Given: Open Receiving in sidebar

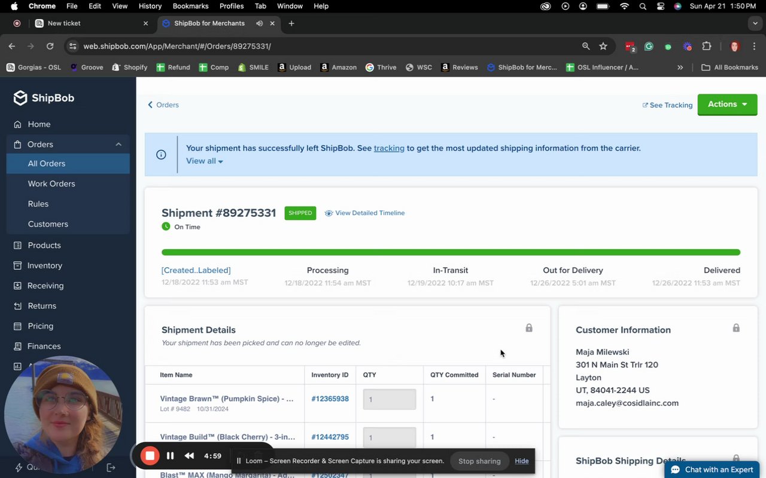Looking at the screenshot, I should pos(45,286).
